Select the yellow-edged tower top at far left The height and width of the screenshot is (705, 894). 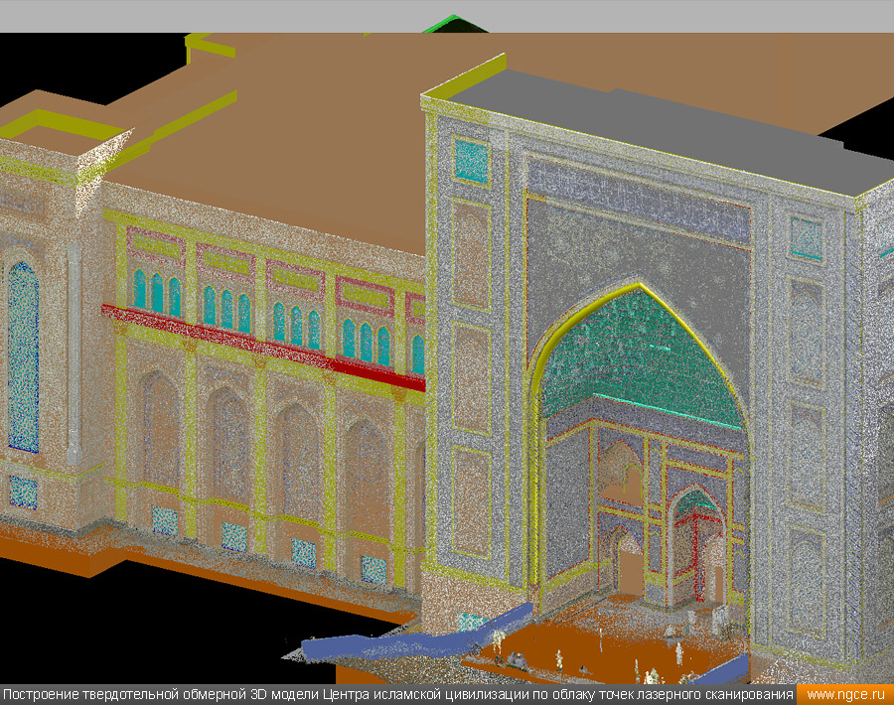click(x=60, y=124)
